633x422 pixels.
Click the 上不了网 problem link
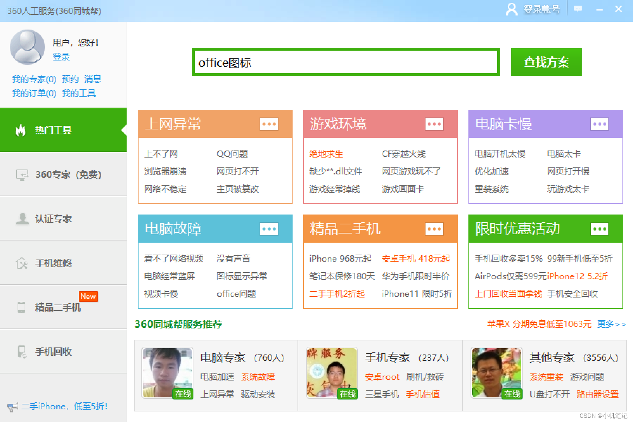click(x=161, y=154)
